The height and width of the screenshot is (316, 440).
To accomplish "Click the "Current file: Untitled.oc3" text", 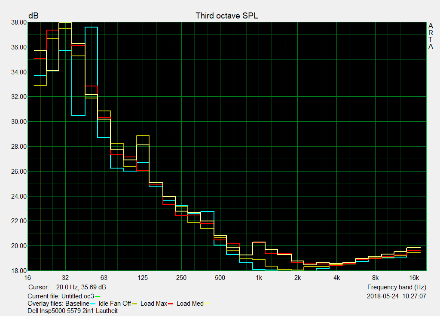I will click(x=61, y=296).
